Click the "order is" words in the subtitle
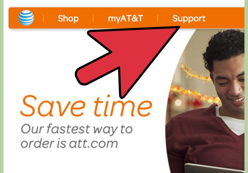This screenshot has width=248, height=173. click(x=43, y=143)
